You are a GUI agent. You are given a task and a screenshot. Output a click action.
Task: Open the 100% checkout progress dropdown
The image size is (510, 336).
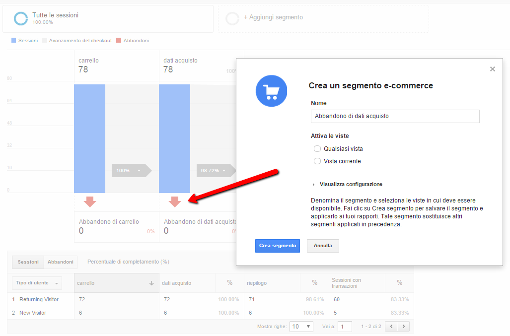[129, 171]
